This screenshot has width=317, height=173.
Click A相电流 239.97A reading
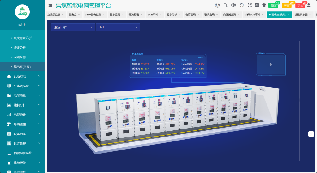pyautogui.click(x=141, y=64)
